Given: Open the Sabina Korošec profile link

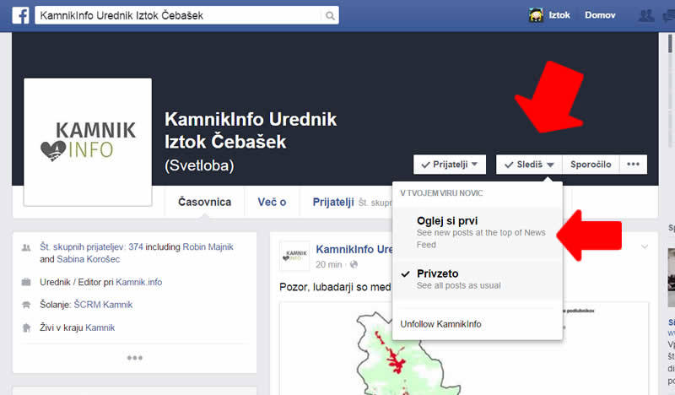Looking at the screenshot, I should 89,259.
